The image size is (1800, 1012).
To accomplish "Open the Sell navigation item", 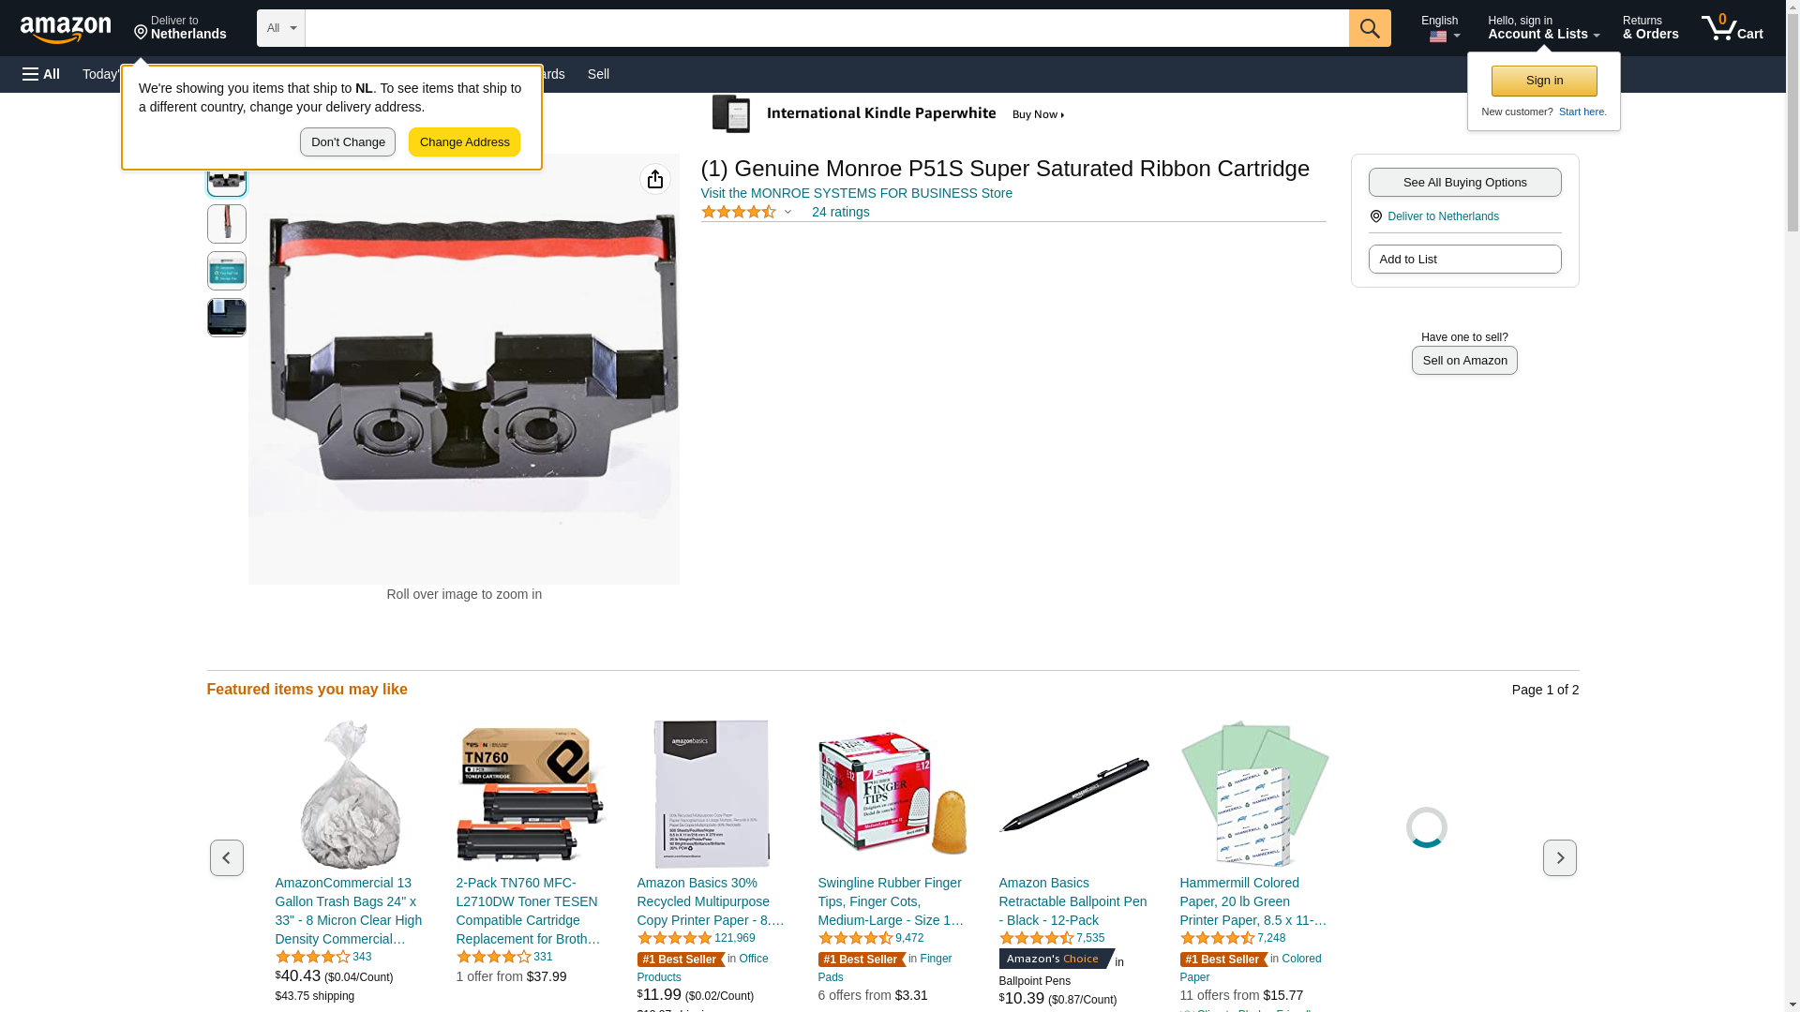I will click(598, 74).
